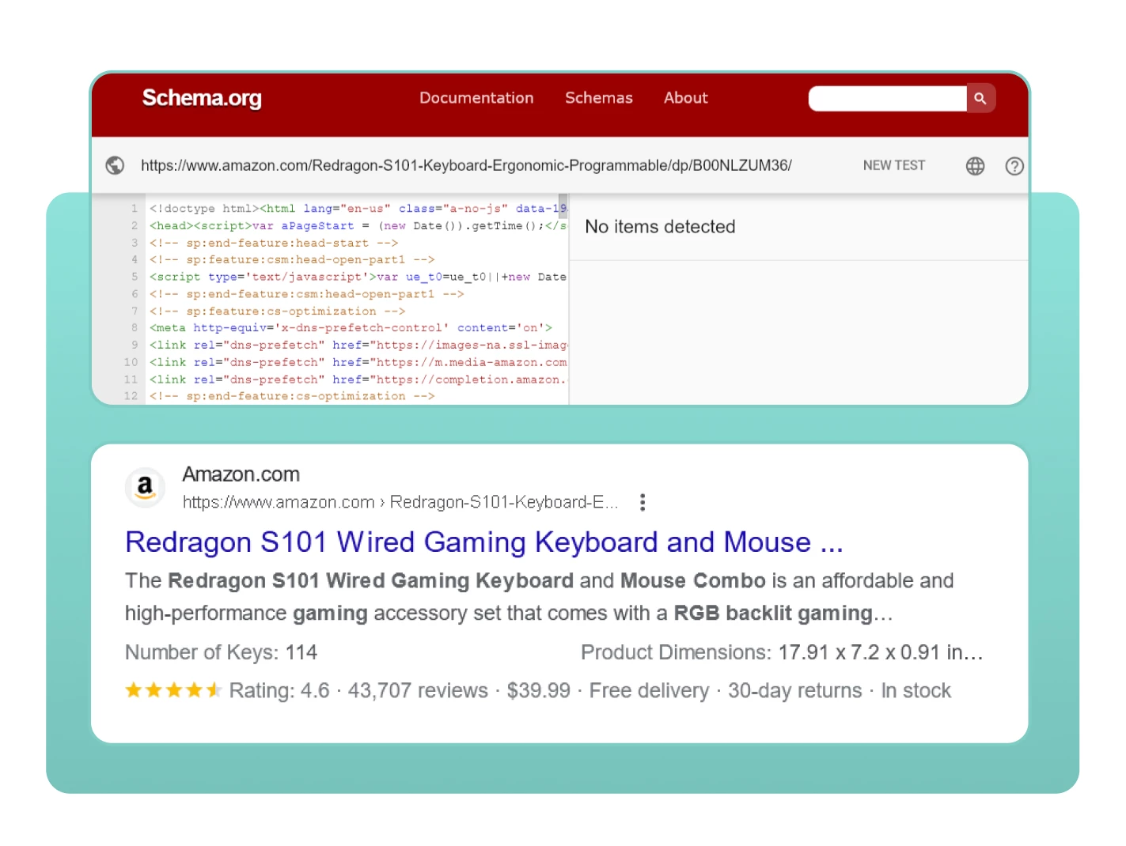Click the 'In stock' text
1126x846 pixels.
(x=916, y=691)
